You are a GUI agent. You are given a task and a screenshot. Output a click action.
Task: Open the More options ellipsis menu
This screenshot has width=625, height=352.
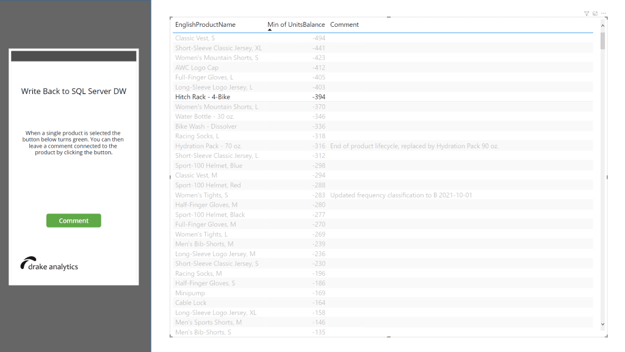(x=604, y=13)
